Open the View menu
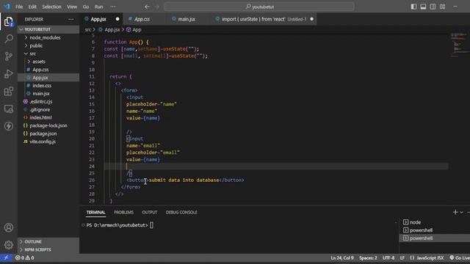Viewport: 470px width, 264px height. pos(72,7)
